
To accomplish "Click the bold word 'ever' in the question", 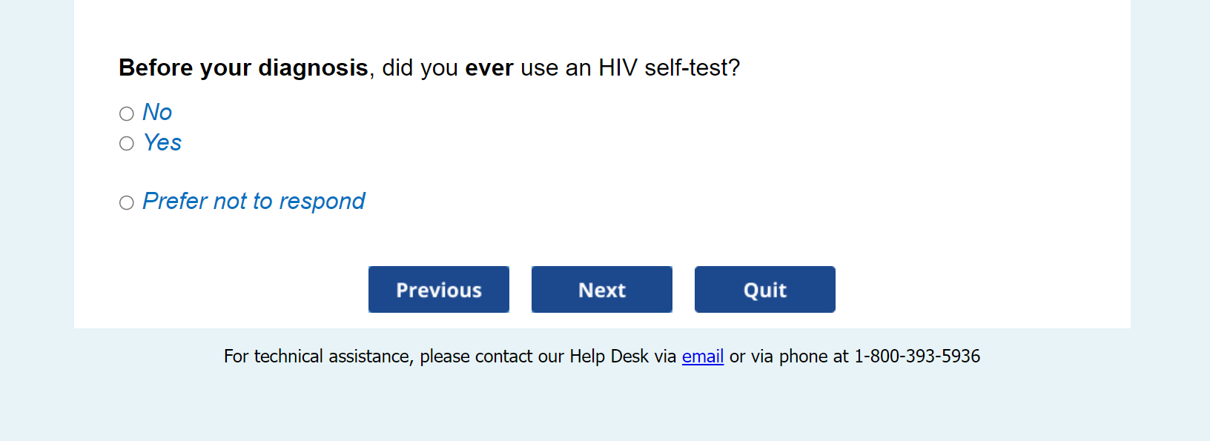I will pyautogui.click(x=489, y=68).
